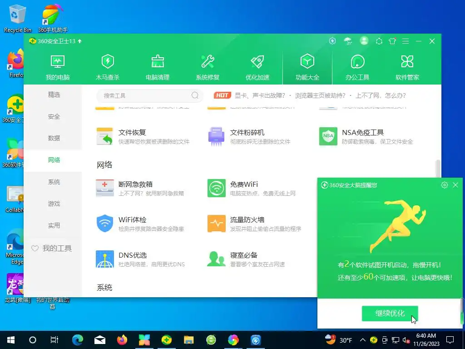Open Firefox from taskbar
465x349 pixels.
click(x=122, y=340)
